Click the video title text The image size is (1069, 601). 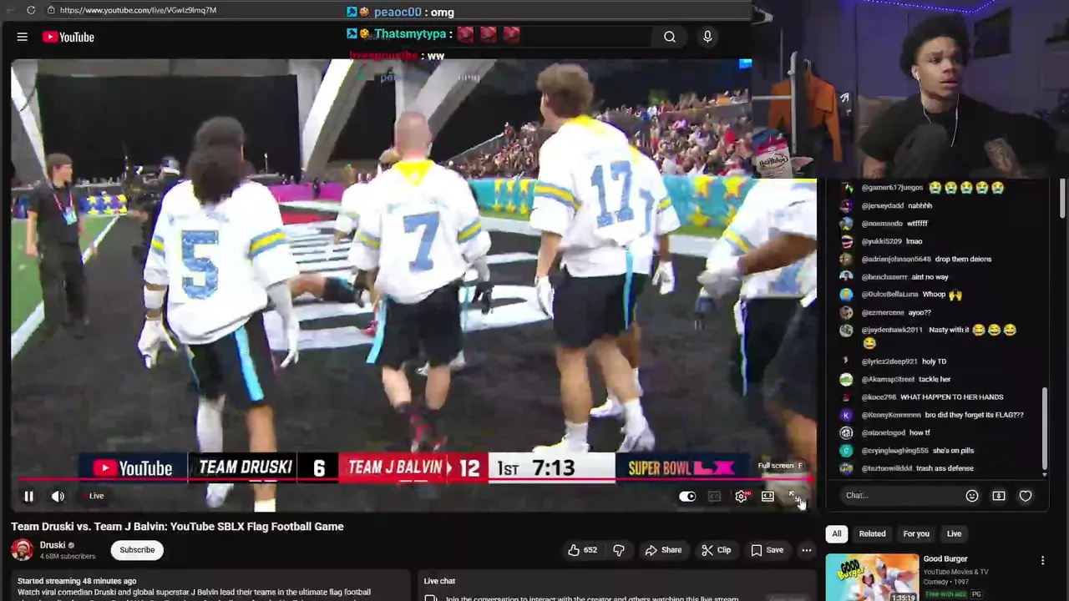[x=177, y=527]
